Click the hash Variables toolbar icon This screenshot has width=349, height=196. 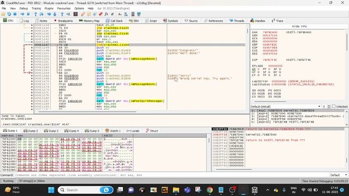[112, 14]
